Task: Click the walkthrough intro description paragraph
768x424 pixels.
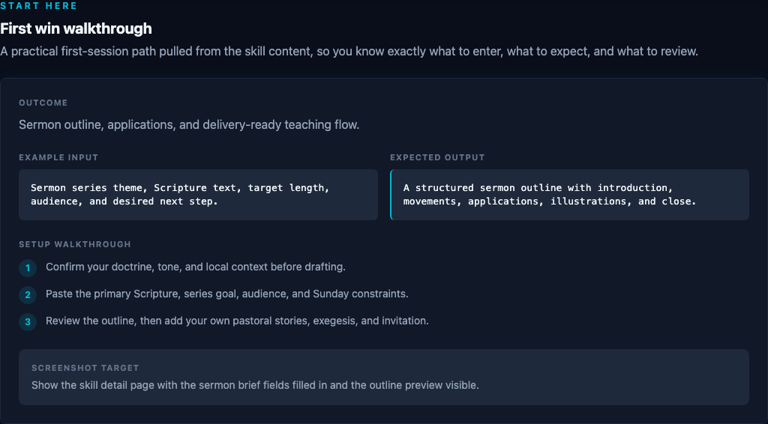Action: click(x=349, y=52)
